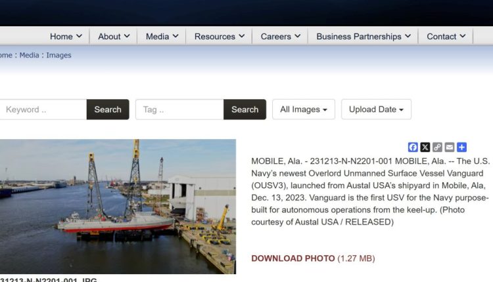Expand the Media dropdown menu
Image resolution: width=493 pixels, height=282 pixels.
(x=162, y=37)
